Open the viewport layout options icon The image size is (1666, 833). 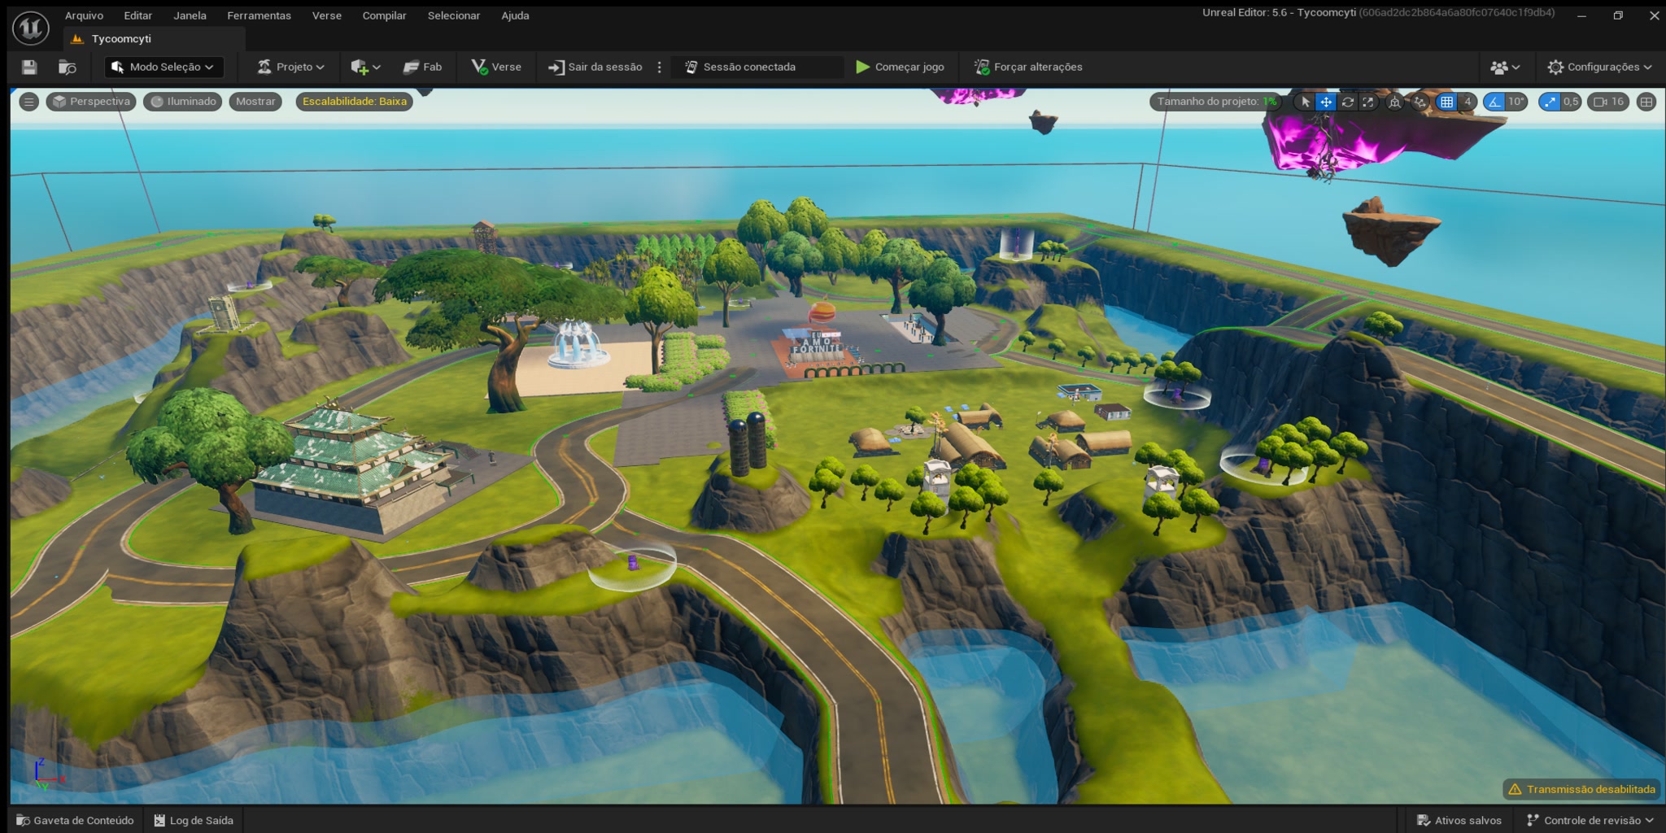coord(1646,102)
